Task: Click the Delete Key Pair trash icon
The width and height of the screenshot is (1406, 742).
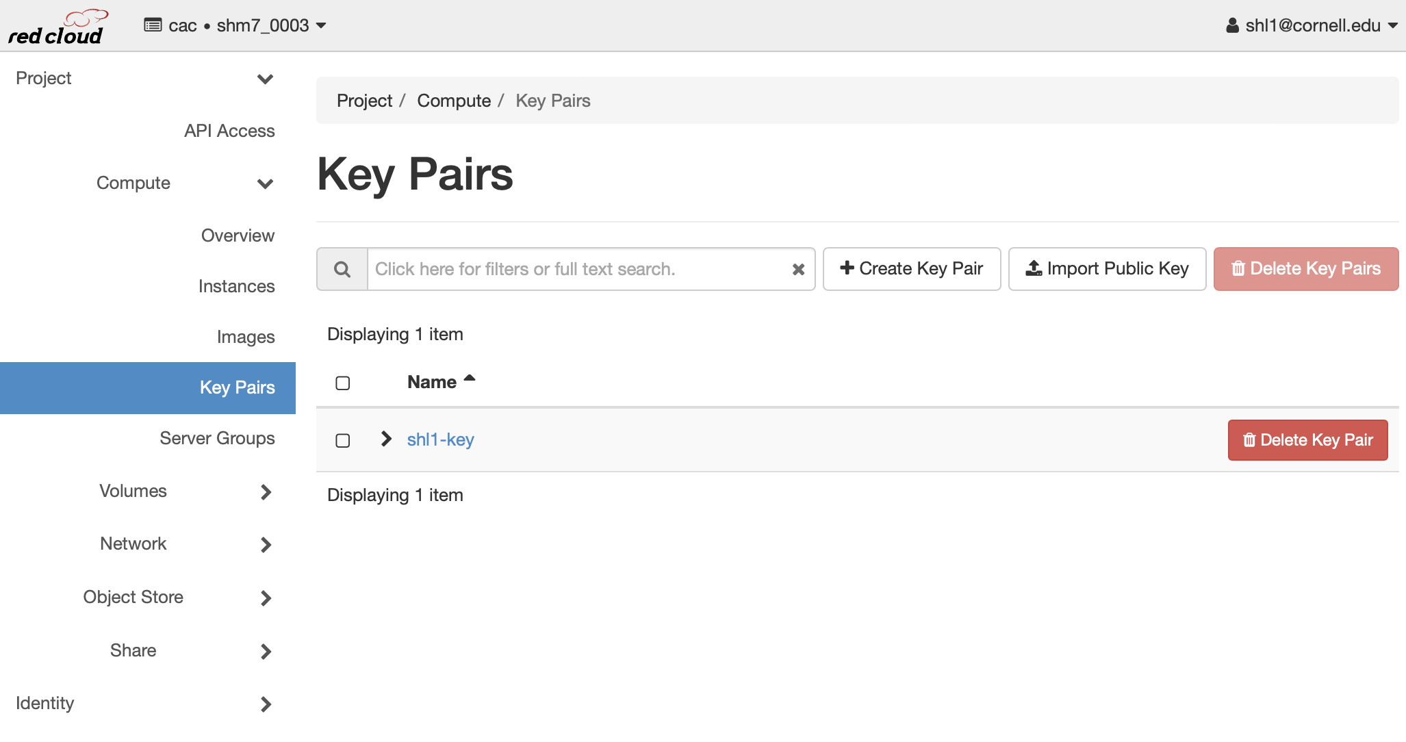Action: (1248, 440)
